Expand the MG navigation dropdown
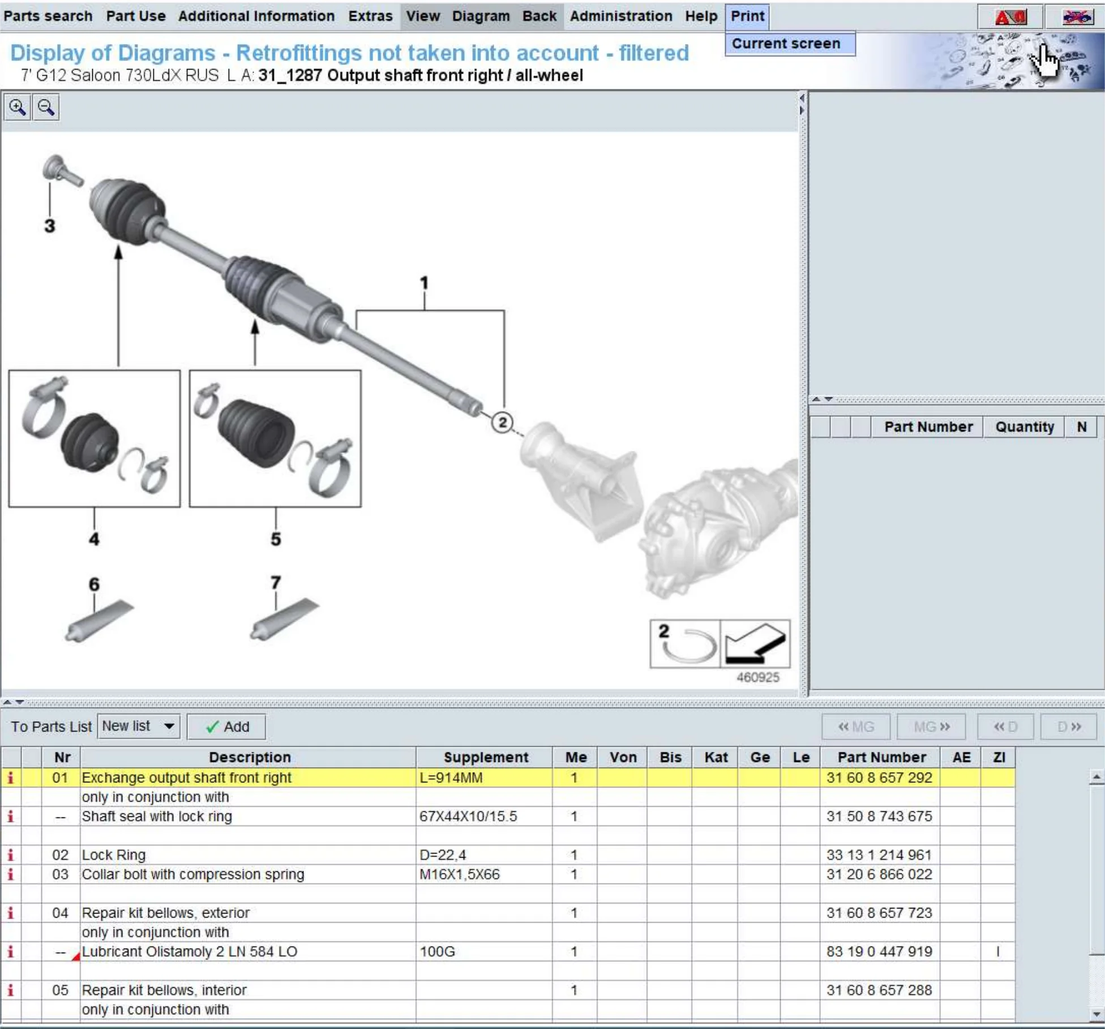This screenshot has height=1029, width=1105. [x=930, y=726]
